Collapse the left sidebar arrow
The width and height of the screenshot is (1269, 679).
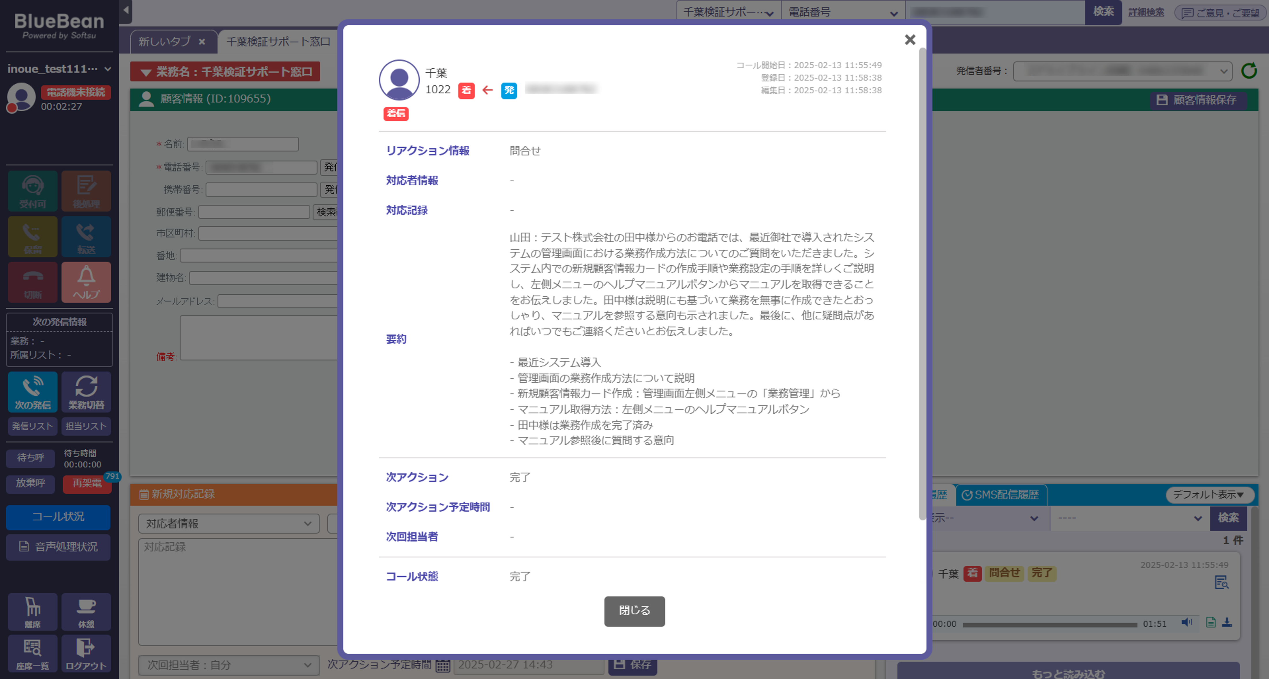click(x=126, y=10)
